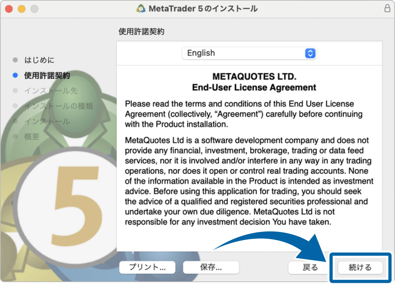Click the 戻る (Back) button
This screenshot has width=395, height=285.
coord(310,267)
